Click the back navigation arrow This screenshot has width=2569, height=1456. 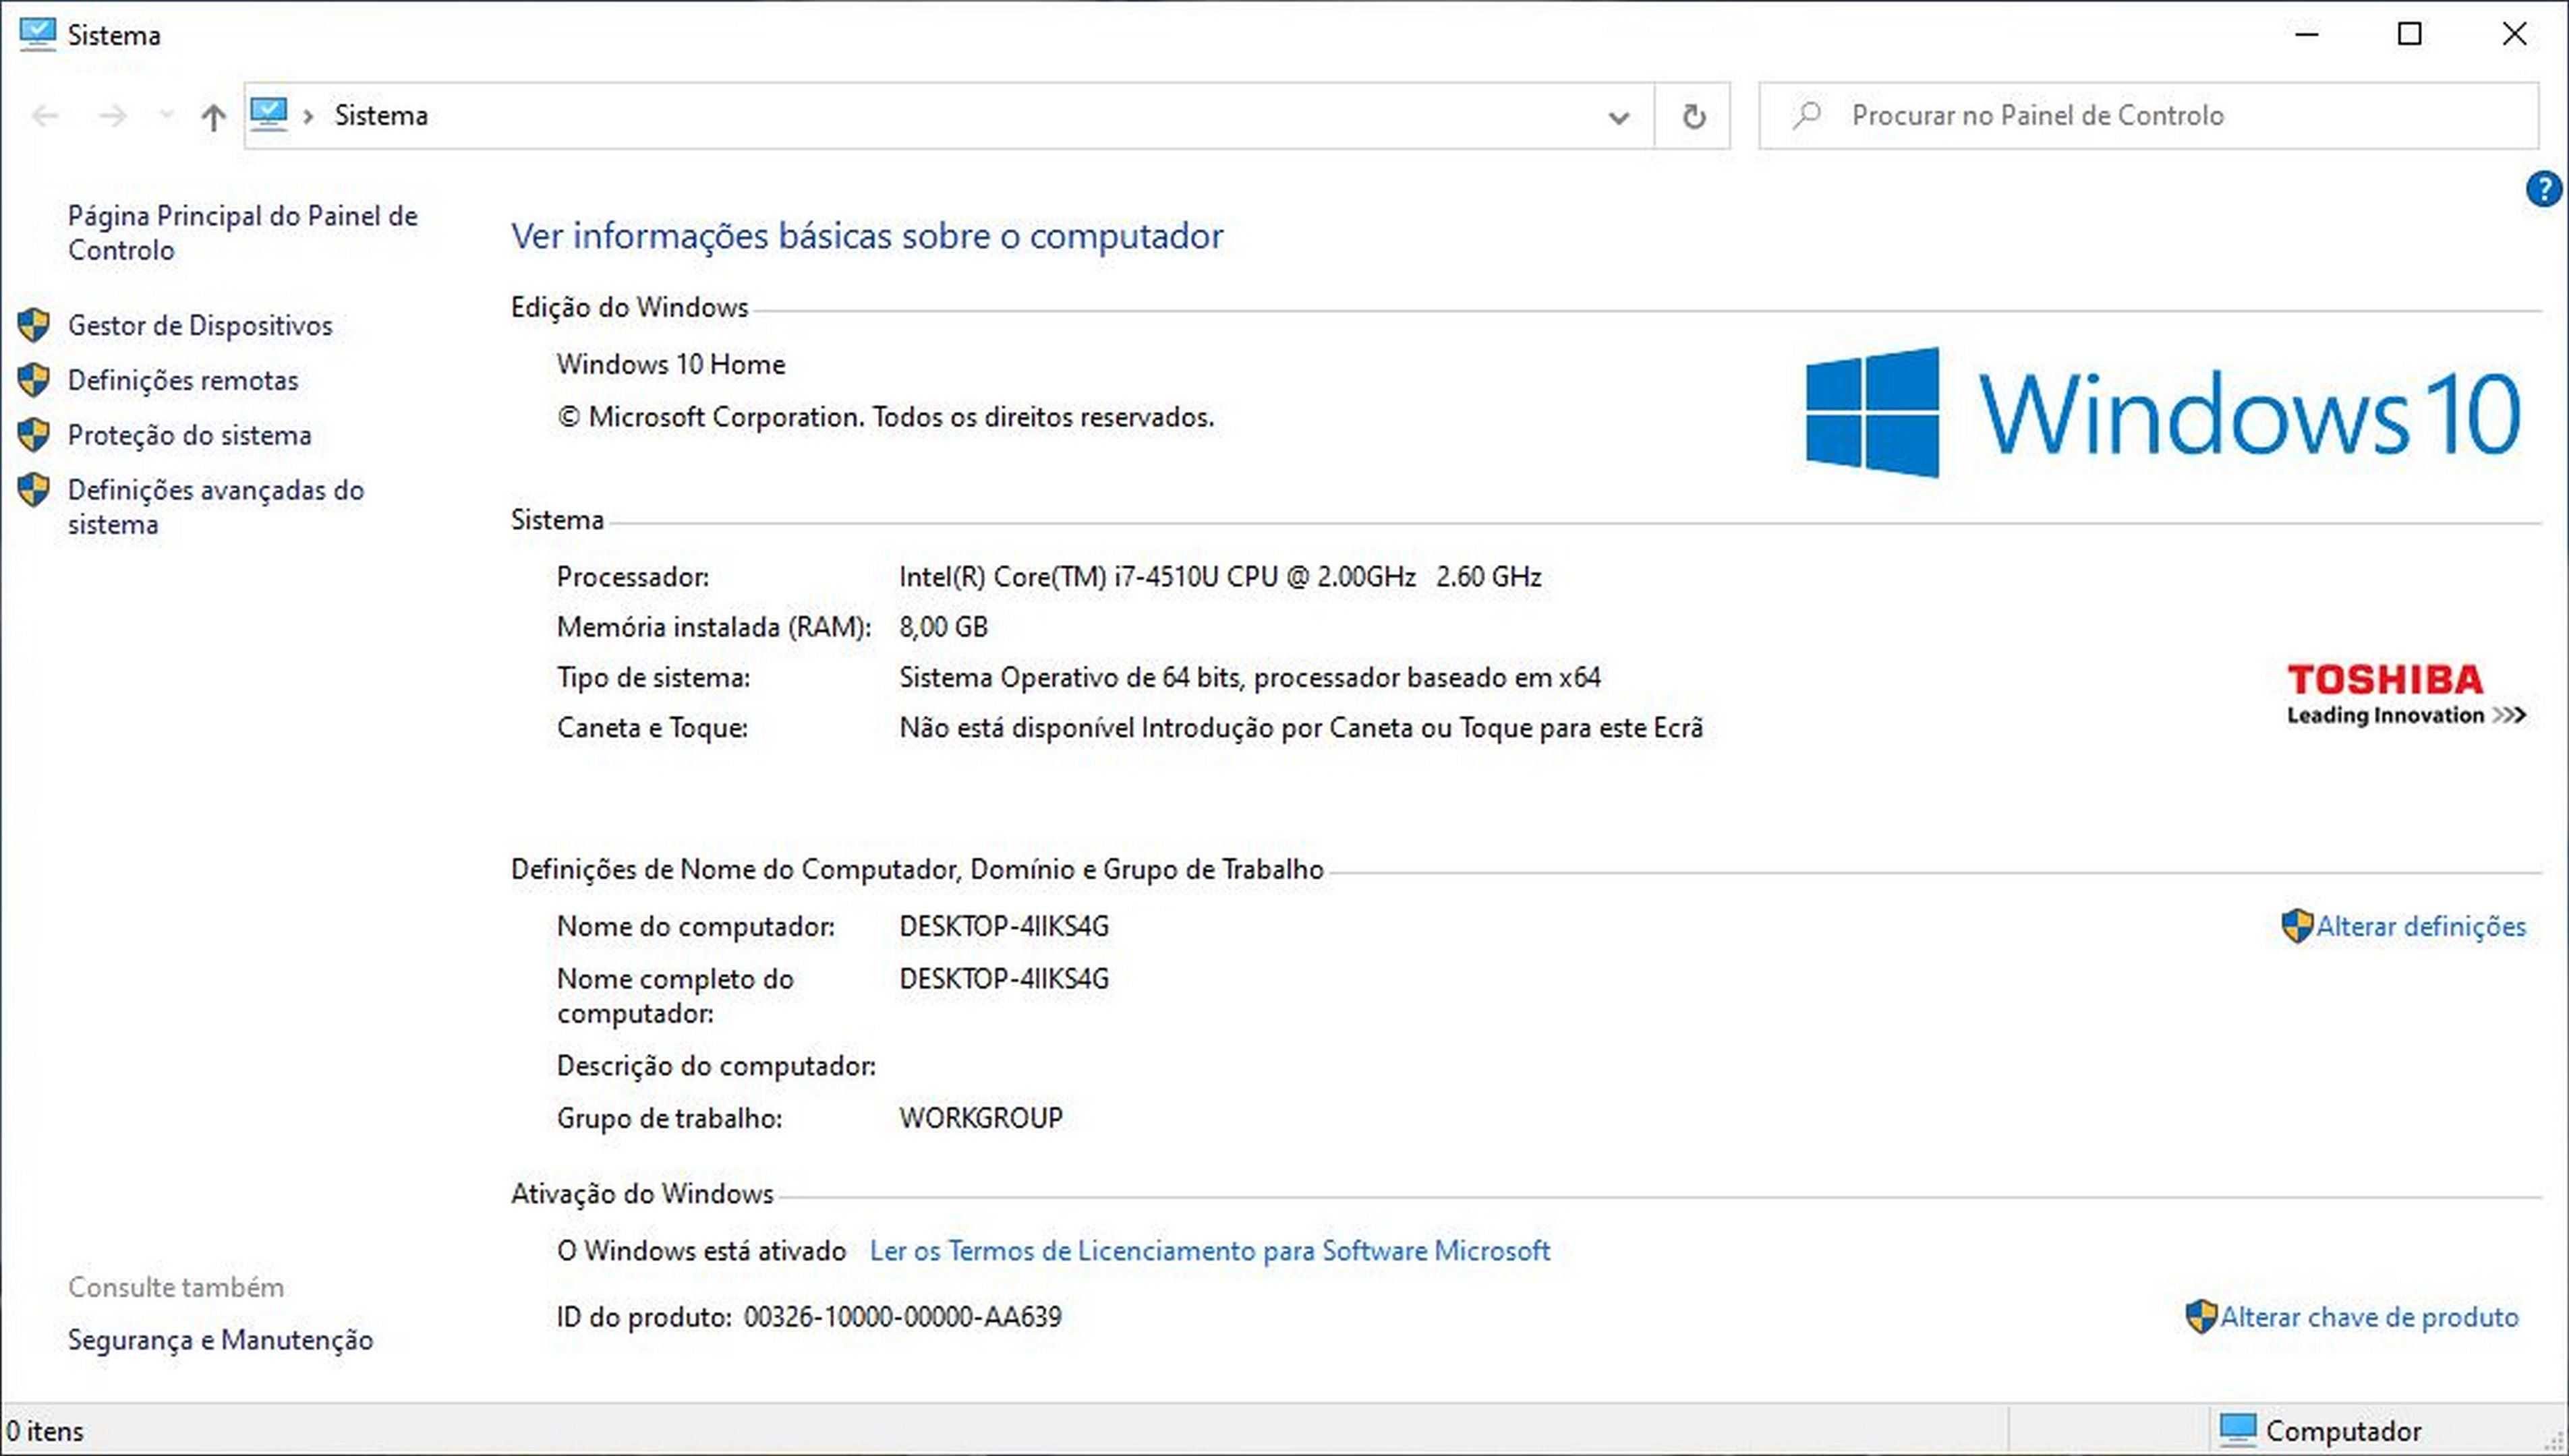click(x=45, y=116)
